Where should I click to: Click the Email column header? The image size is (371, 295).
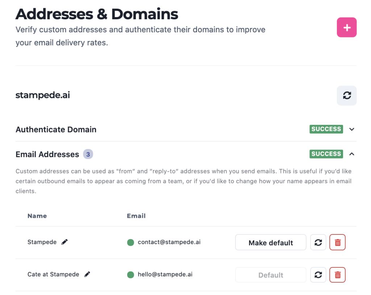point(136,216)
